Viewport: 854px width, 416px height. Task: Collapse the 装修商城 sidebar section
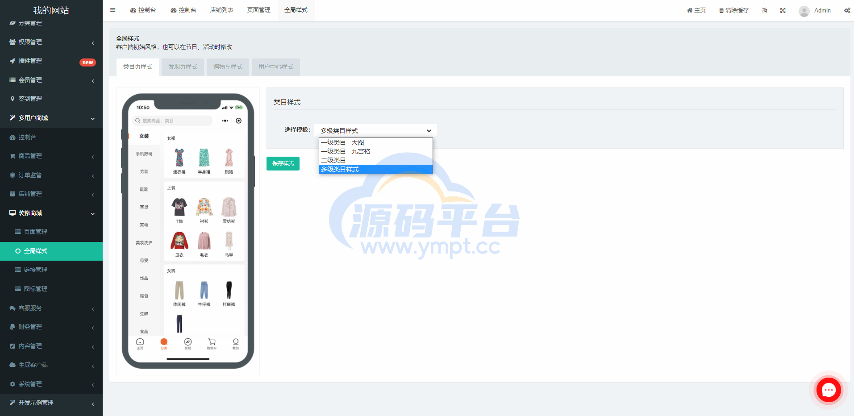click(x=51, y=213)
